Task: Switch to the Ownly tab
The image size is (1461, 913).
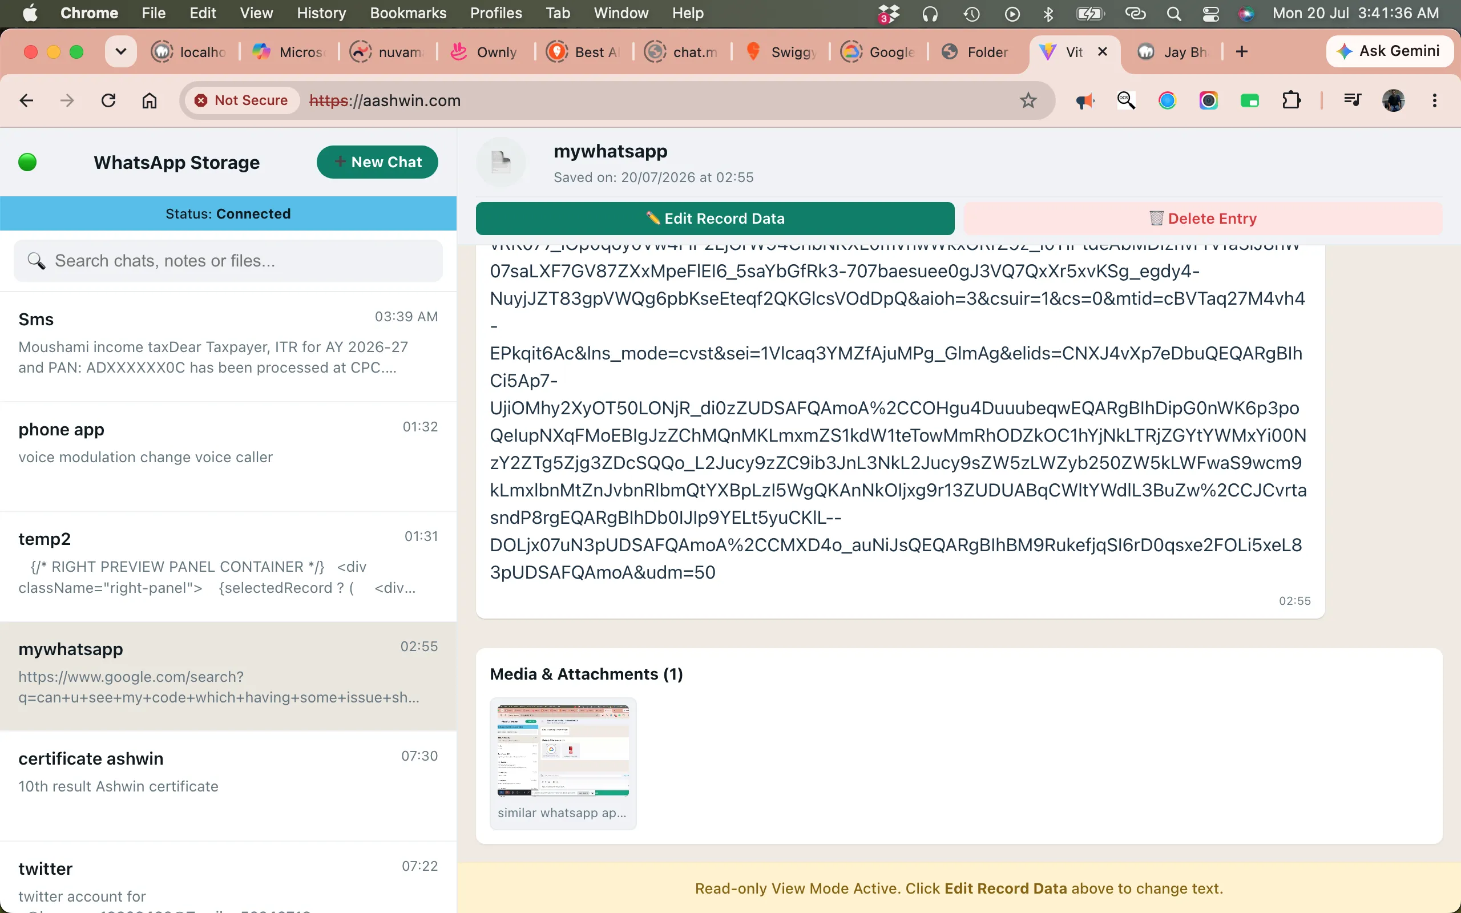Action: [485, 52]
